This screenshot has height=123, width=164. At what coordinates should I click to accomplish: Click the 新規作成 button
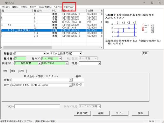pos(82,113)
